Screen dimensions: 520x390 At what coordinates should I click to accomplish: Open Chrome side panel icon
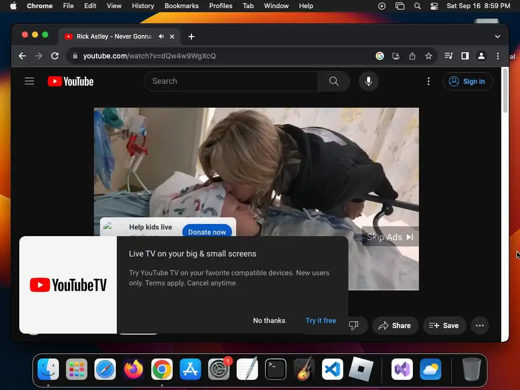[465, 56]
